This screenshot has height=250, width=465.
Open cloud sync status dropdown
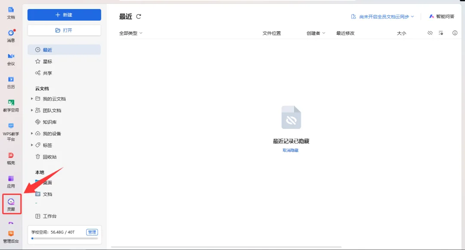(x=382, y=17)
